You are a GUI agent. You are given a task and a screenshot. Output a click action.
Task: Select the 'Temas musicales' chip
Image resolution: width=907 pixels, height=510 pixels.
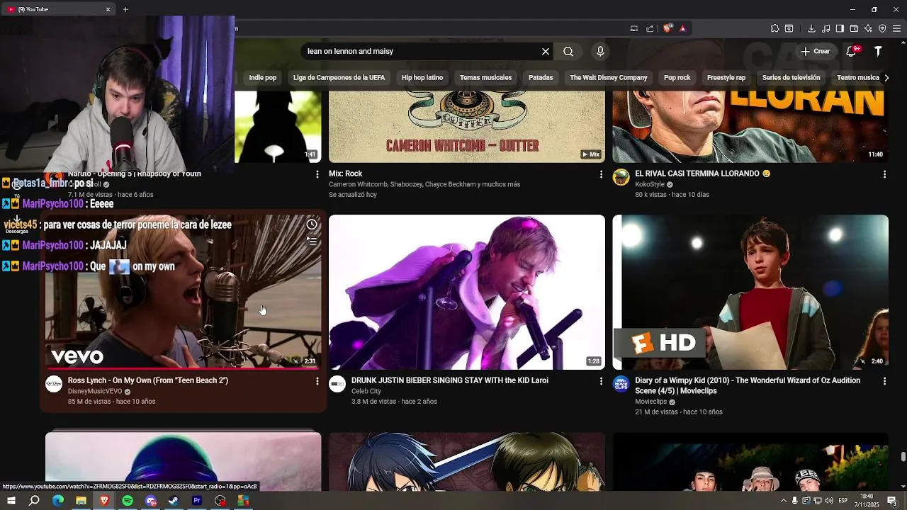click(x=485, y=78)
